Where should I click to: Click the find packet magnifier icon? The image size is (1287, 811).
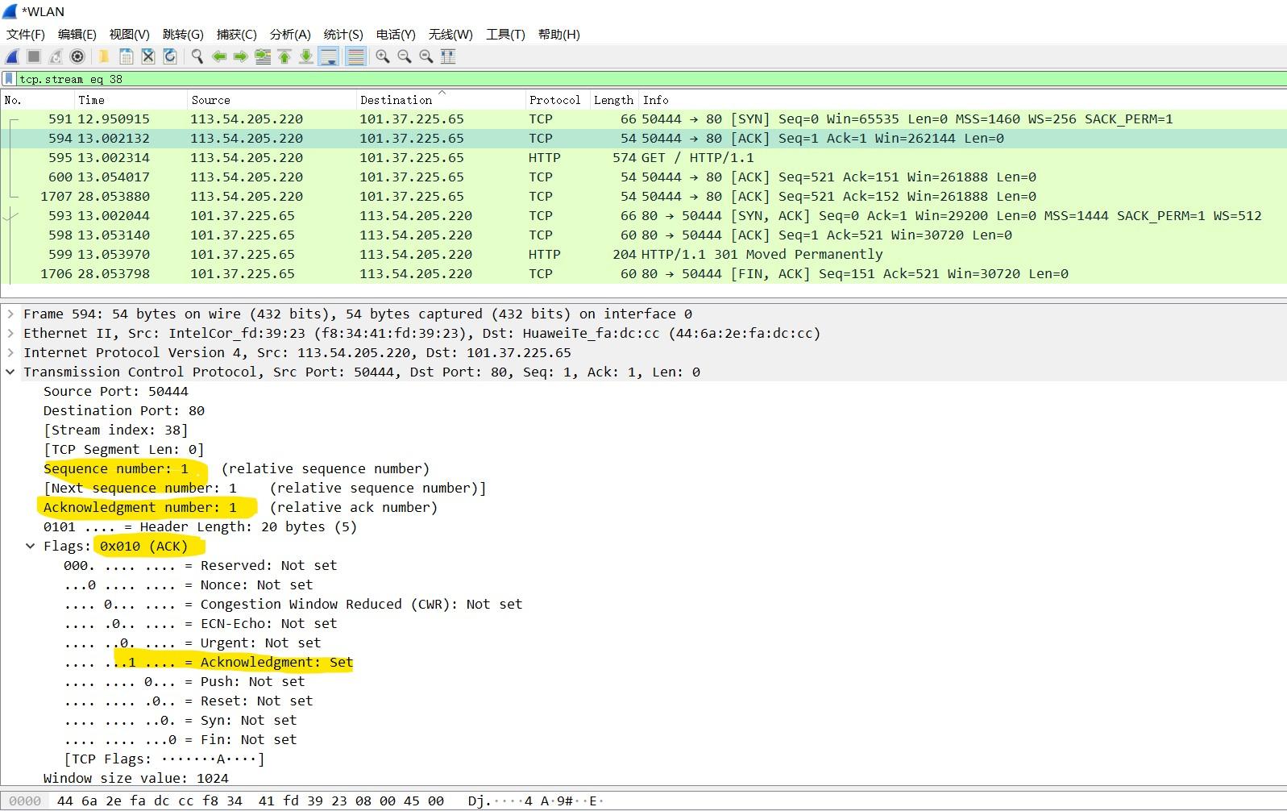197,56
